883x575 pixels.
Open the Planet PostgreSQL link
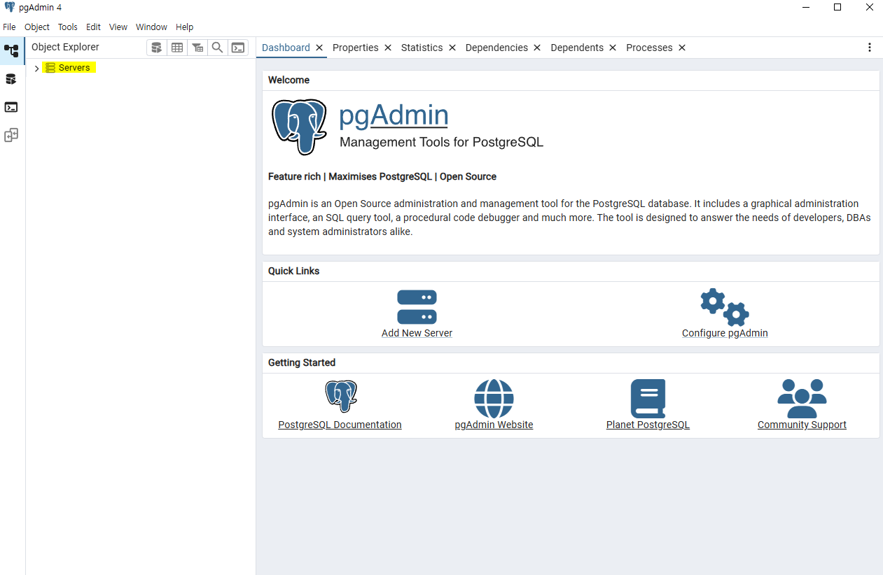(x=648, y=425)
